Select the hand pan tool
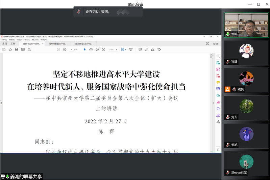270x180 pixels. tap(91, 50)
